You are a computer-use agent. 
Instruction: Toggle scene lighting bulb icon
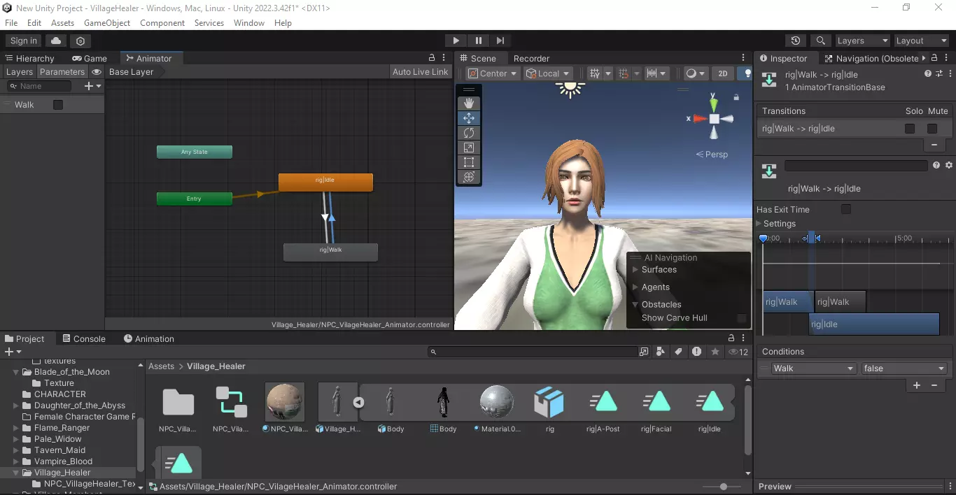(747, 73)
